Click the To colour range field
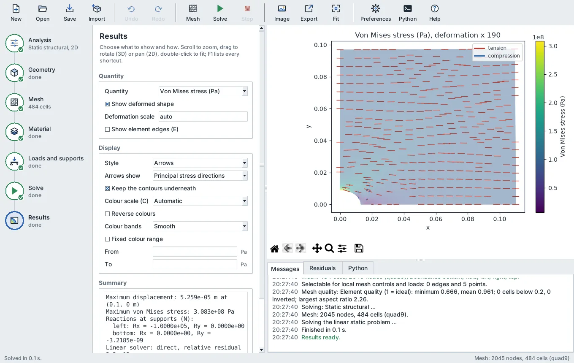Screen dimensions: 574x363 [195, 264]
